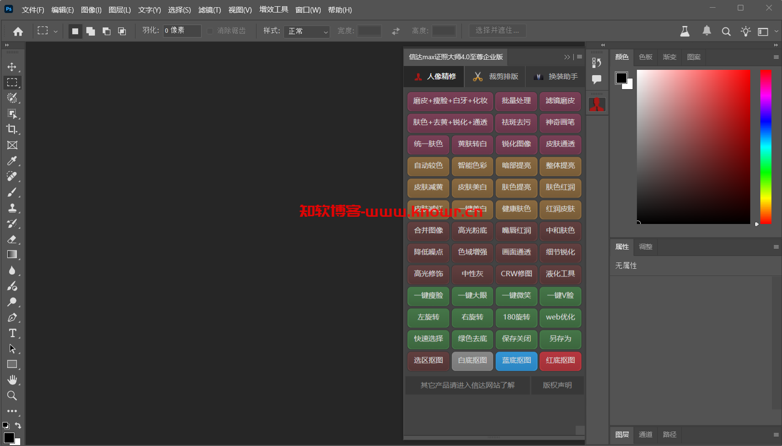
Task: Click Color panel foreground color swatch
Action: [x=621, y=78]
